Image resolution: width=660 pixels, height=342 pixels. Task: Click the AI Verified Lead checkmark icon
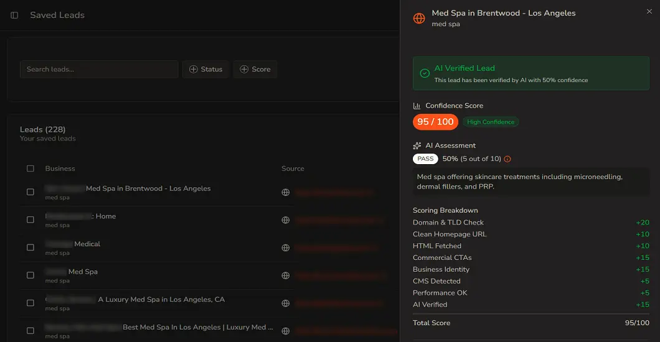(x=425, y=73)
